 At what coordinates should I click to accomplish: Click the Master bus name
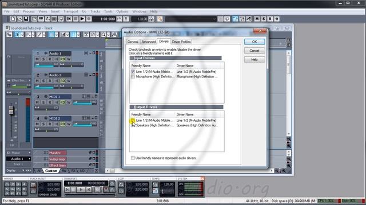pyautogui.click(x=57, y=153)
